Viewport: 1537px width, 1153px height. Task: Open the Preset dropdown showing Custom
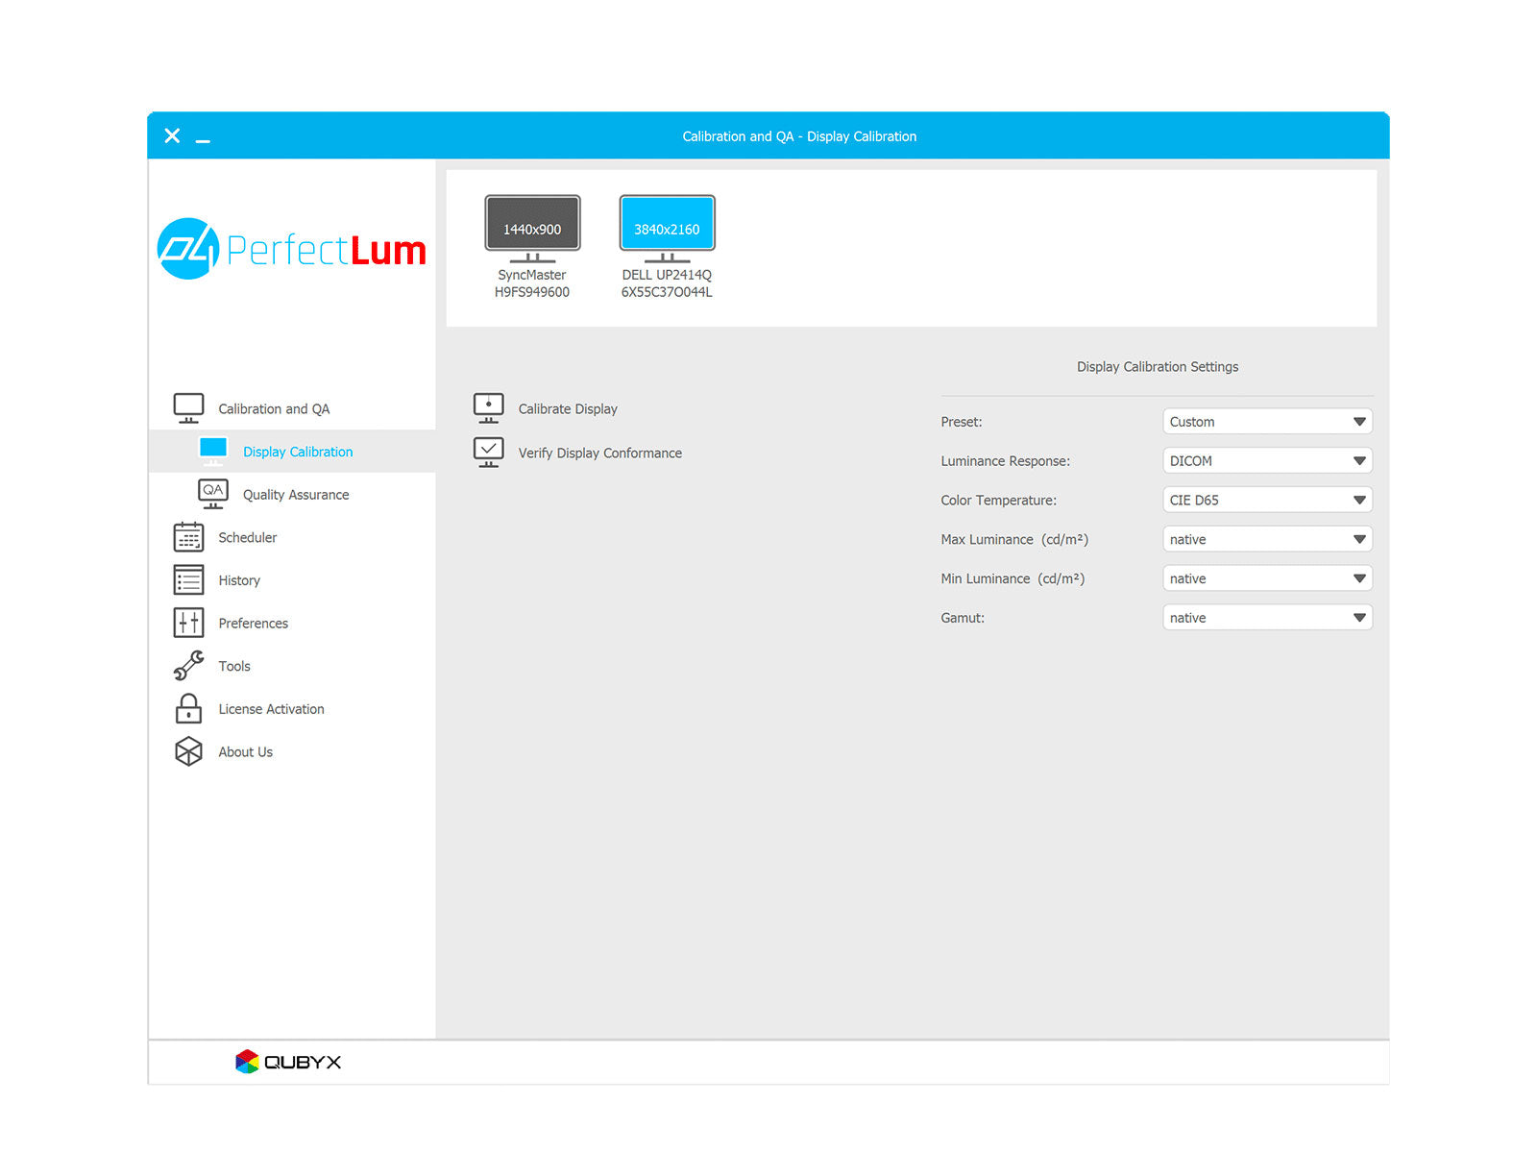[1266, 422]
